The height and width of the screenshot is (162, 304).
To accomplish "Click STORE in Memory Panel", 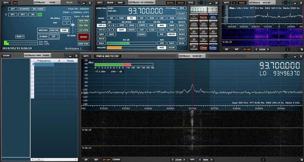I will 6,56.
